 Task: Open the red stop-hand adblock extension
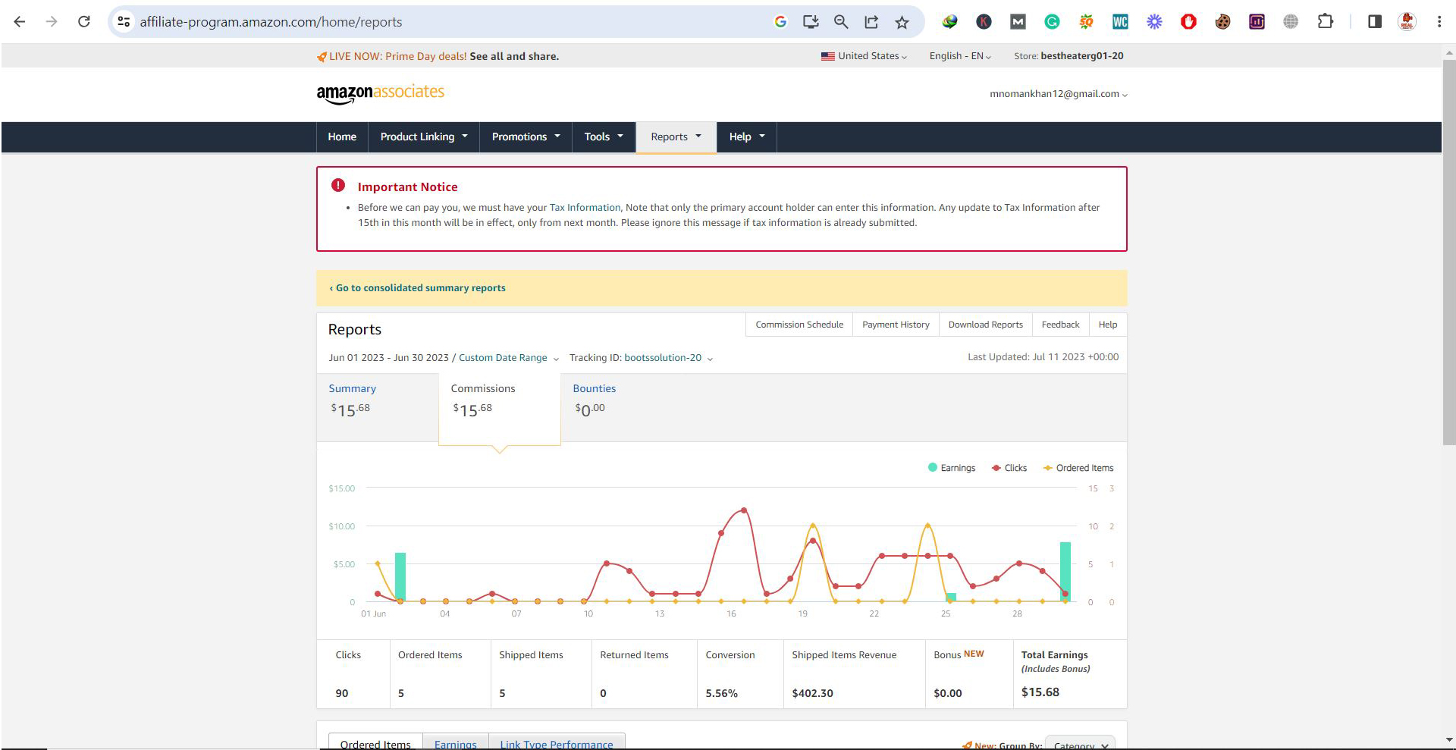(x=1188, y=22)
